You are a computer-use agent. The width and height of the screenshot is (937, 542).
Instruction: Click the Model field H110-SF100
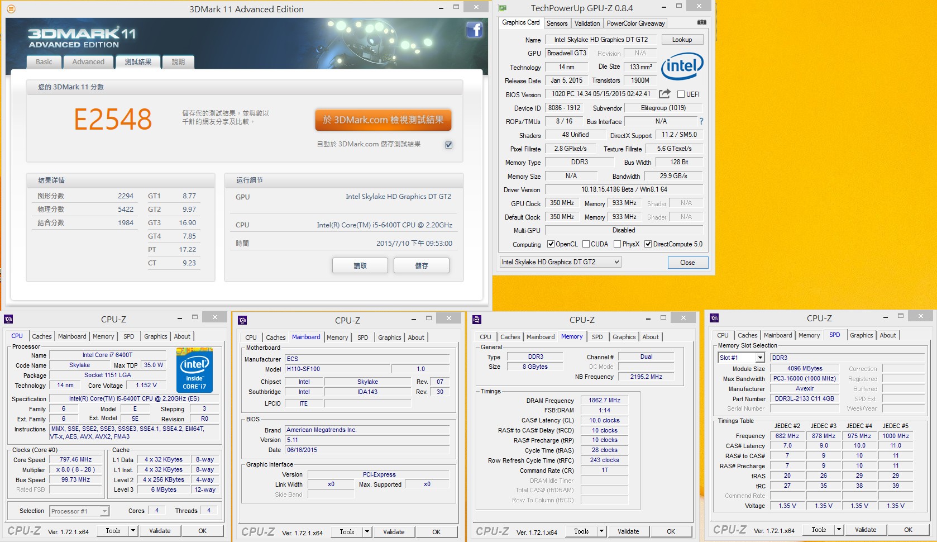coord(337,369)
